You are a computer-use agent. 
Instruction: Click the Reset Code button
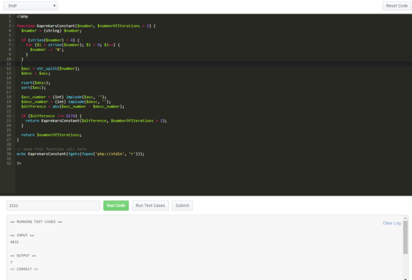pos(396,6)
